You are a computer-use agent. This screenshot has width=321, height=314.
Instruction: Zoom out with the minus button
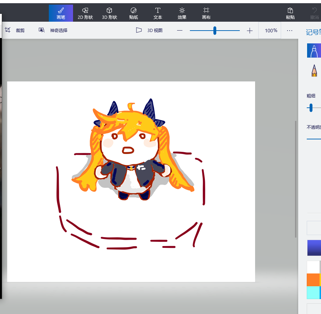pos(180,31)
